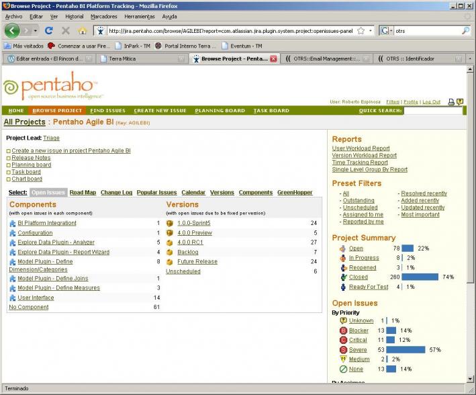Click the Create New Issue navigation link
Screen dimensions: 476x395
160,111
